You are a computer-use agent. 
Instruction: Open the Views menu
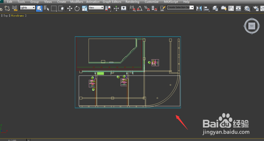tap(48, 2)
